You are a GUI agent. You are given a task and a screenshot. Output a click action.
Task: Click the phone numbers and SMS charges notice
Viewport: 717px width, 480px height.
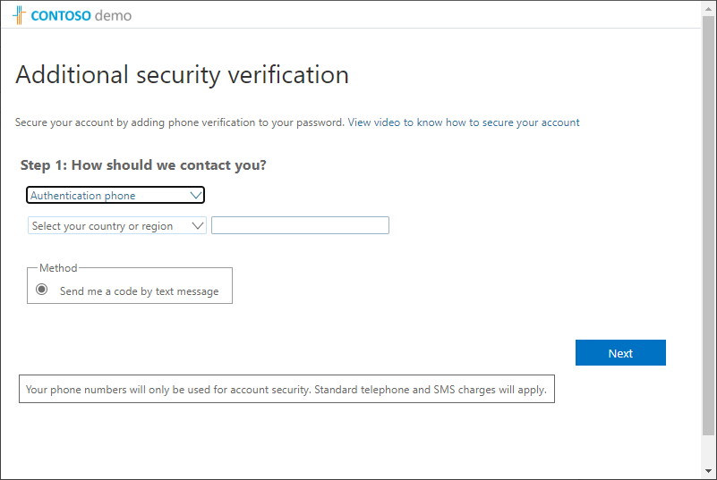[286, 390]
